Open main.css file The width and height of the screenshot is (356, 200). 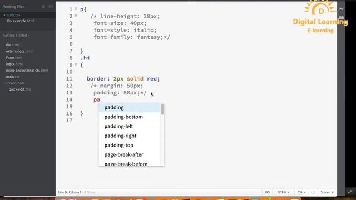(13, 77)
